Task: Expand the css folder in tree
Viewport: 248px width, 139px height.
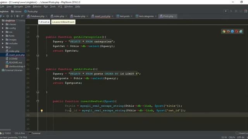Action: pos(3,32)
